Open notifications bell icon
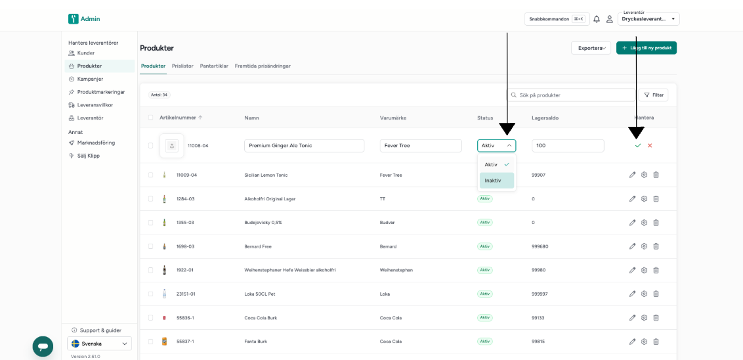743x360 pixels. [597, 20]
